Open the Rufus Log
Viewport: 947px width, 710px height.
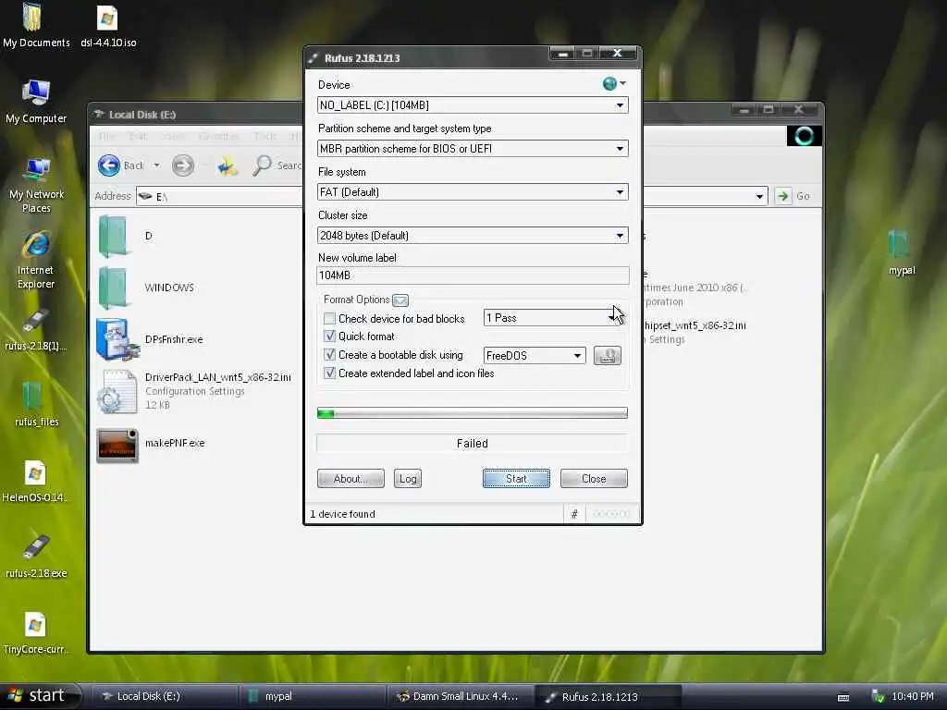408,479
